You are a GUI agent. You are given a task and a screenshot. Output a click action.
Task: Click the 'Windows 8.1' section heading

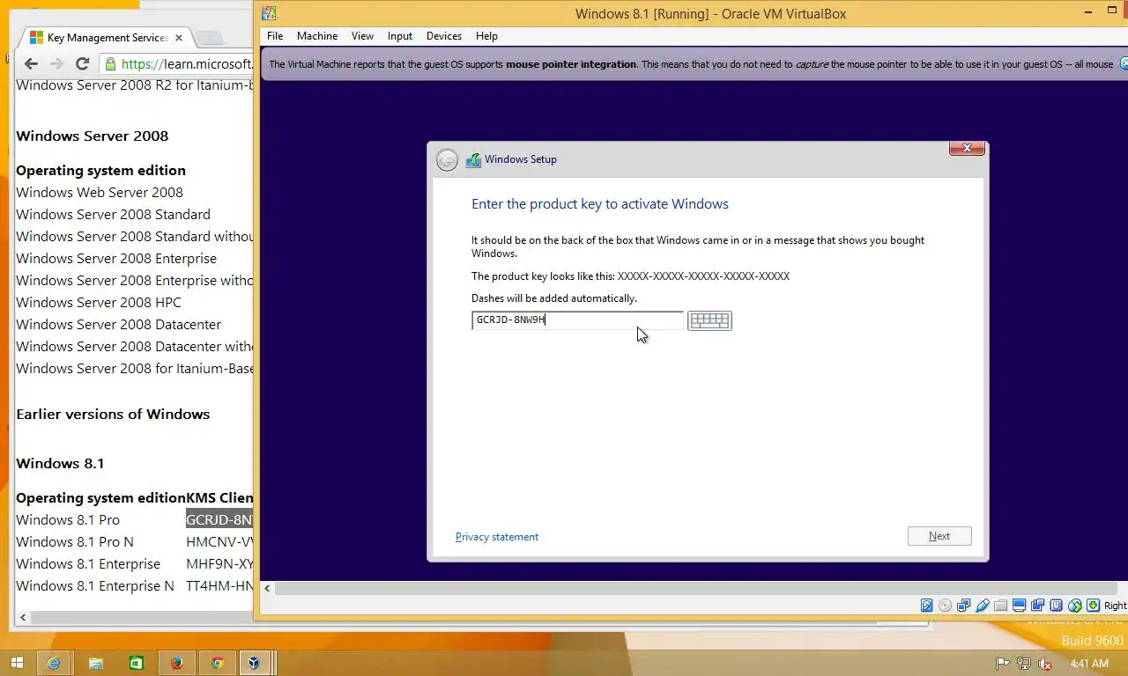60,464
